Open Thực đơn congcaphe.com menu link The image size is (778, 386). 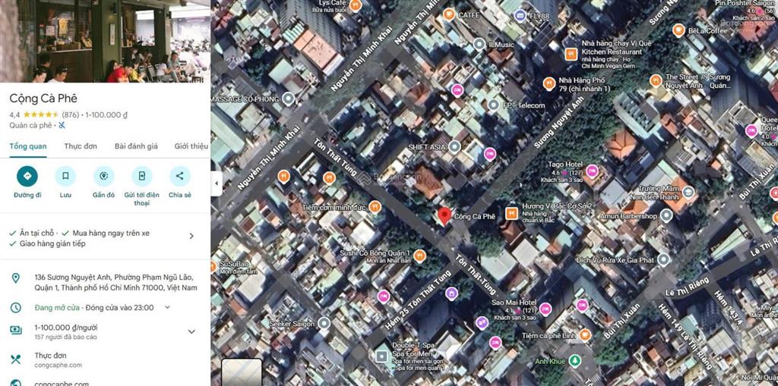click(105, 359)
